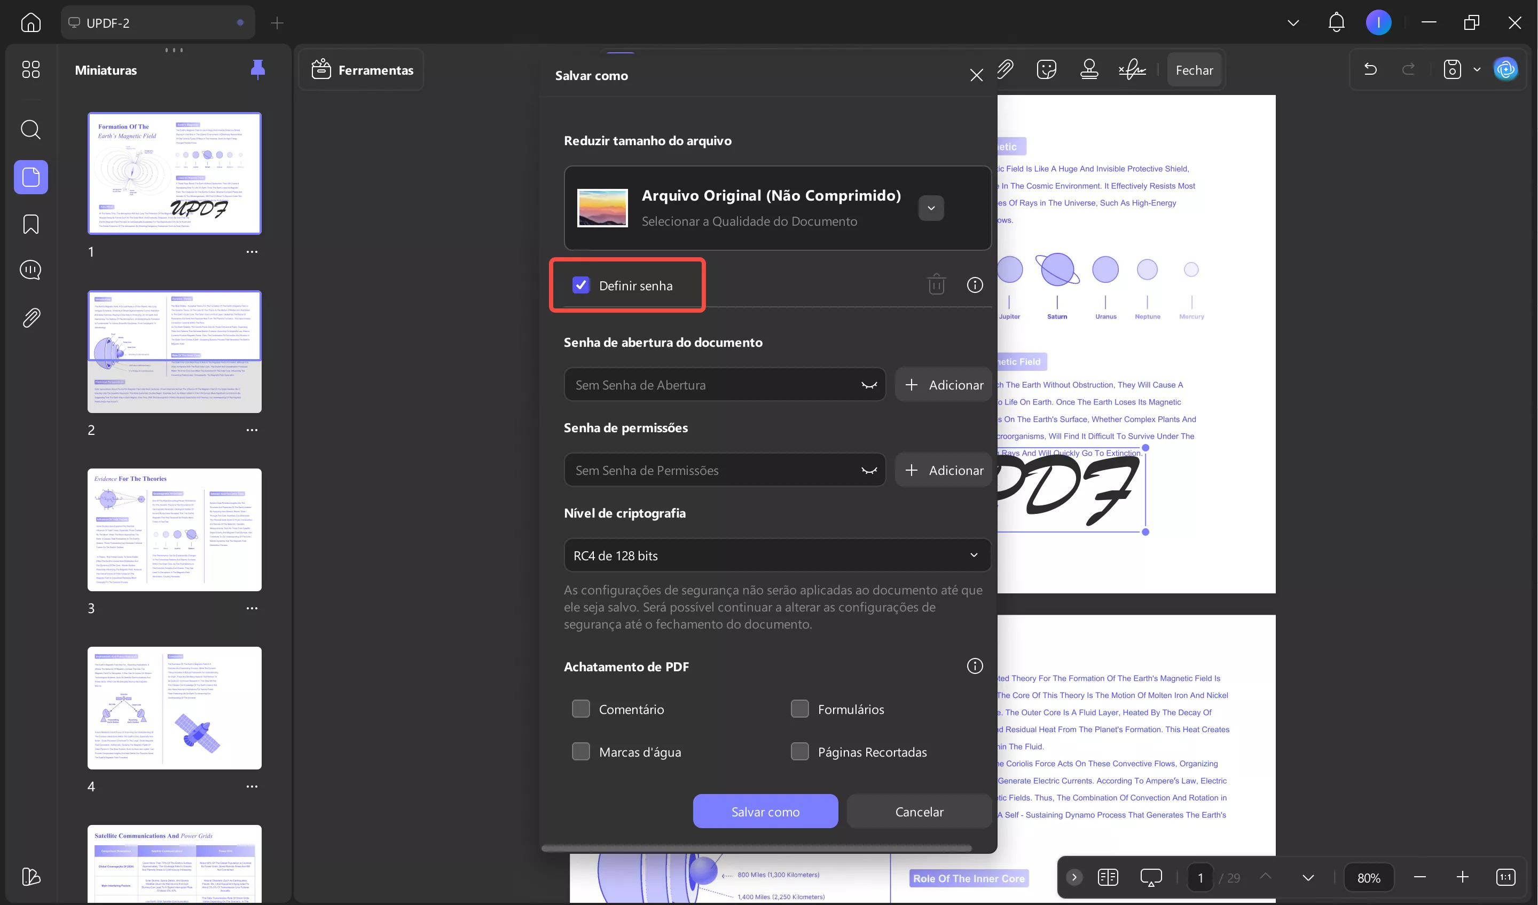Open the attachments panel icon in sidebar
Screen dimensions: 1538x905
click(30, 317)
